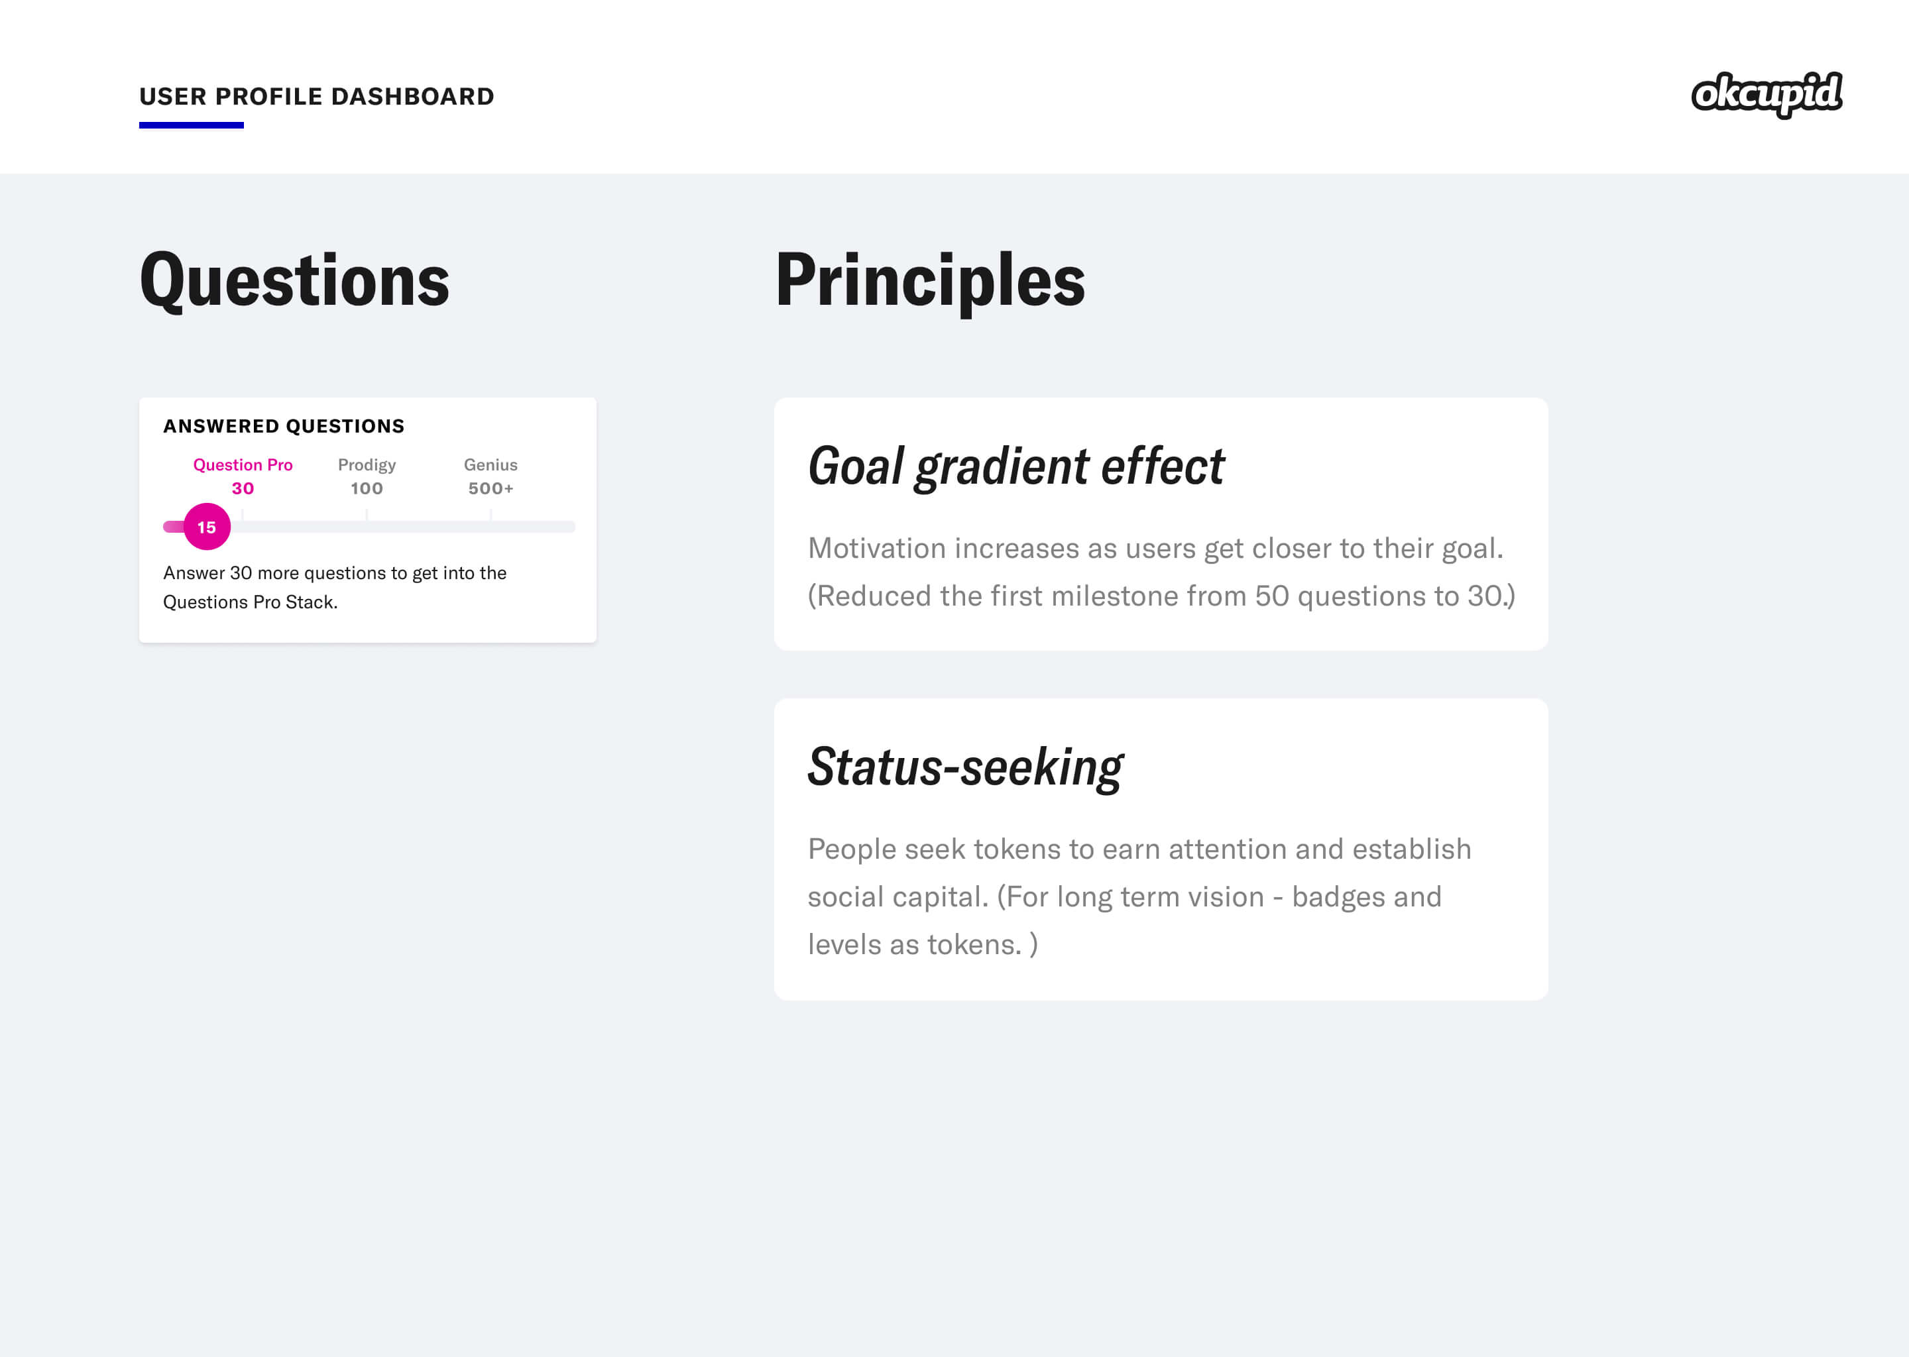This screenshot has height=1357, width=1909.
Task: Click the OkCupid logo
Action: pyautogui.click(x=1766, y=95)
